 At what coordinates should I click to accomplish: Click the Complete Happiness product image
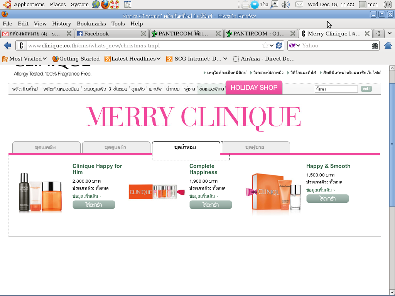click(157, 192)
